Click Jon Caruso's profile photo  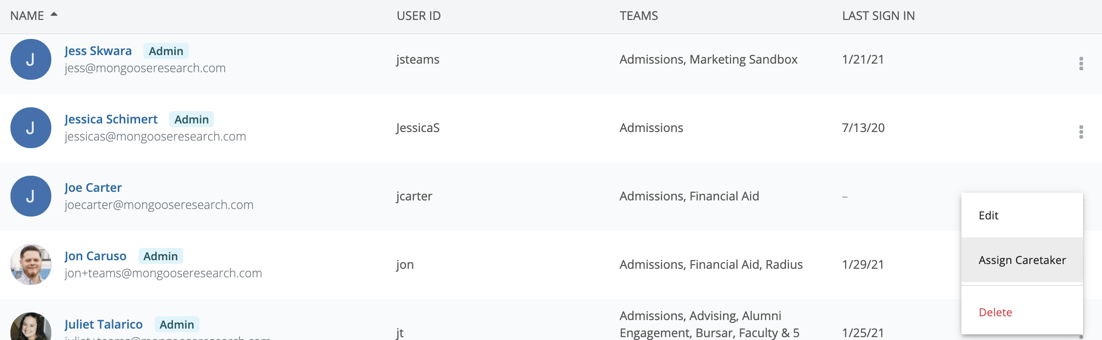(x=31, y=264)
